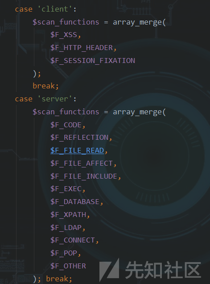This screenshot has height=284, width=210.
Task: Click the $F_XPATH variable
Action: [68, 215]
